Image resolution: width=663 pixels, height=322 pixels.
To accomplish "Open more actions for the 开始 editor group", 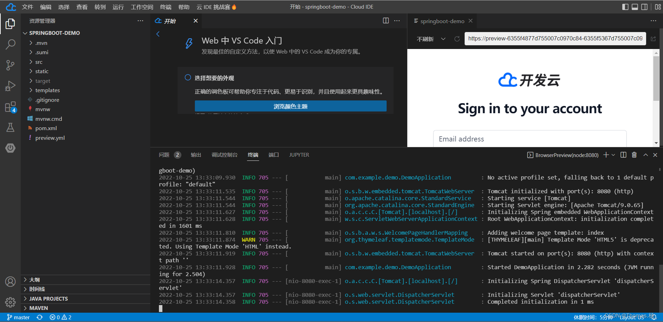I will (x=397, y=21).
